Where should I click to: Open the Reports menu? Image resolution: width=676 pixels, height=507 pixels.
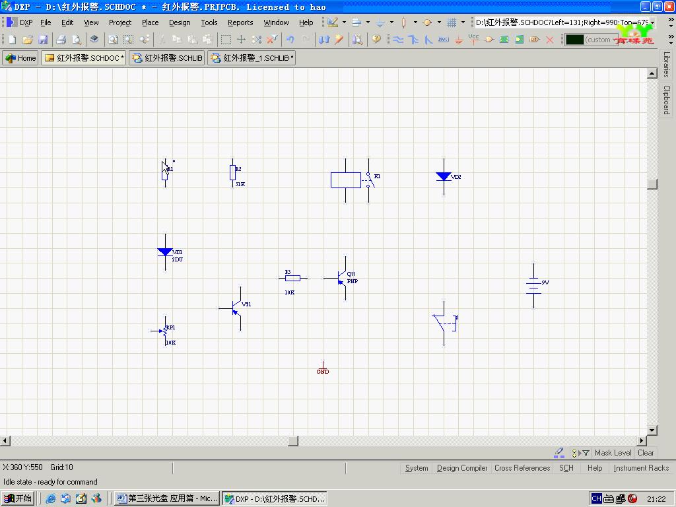click(x=240, y=22)
